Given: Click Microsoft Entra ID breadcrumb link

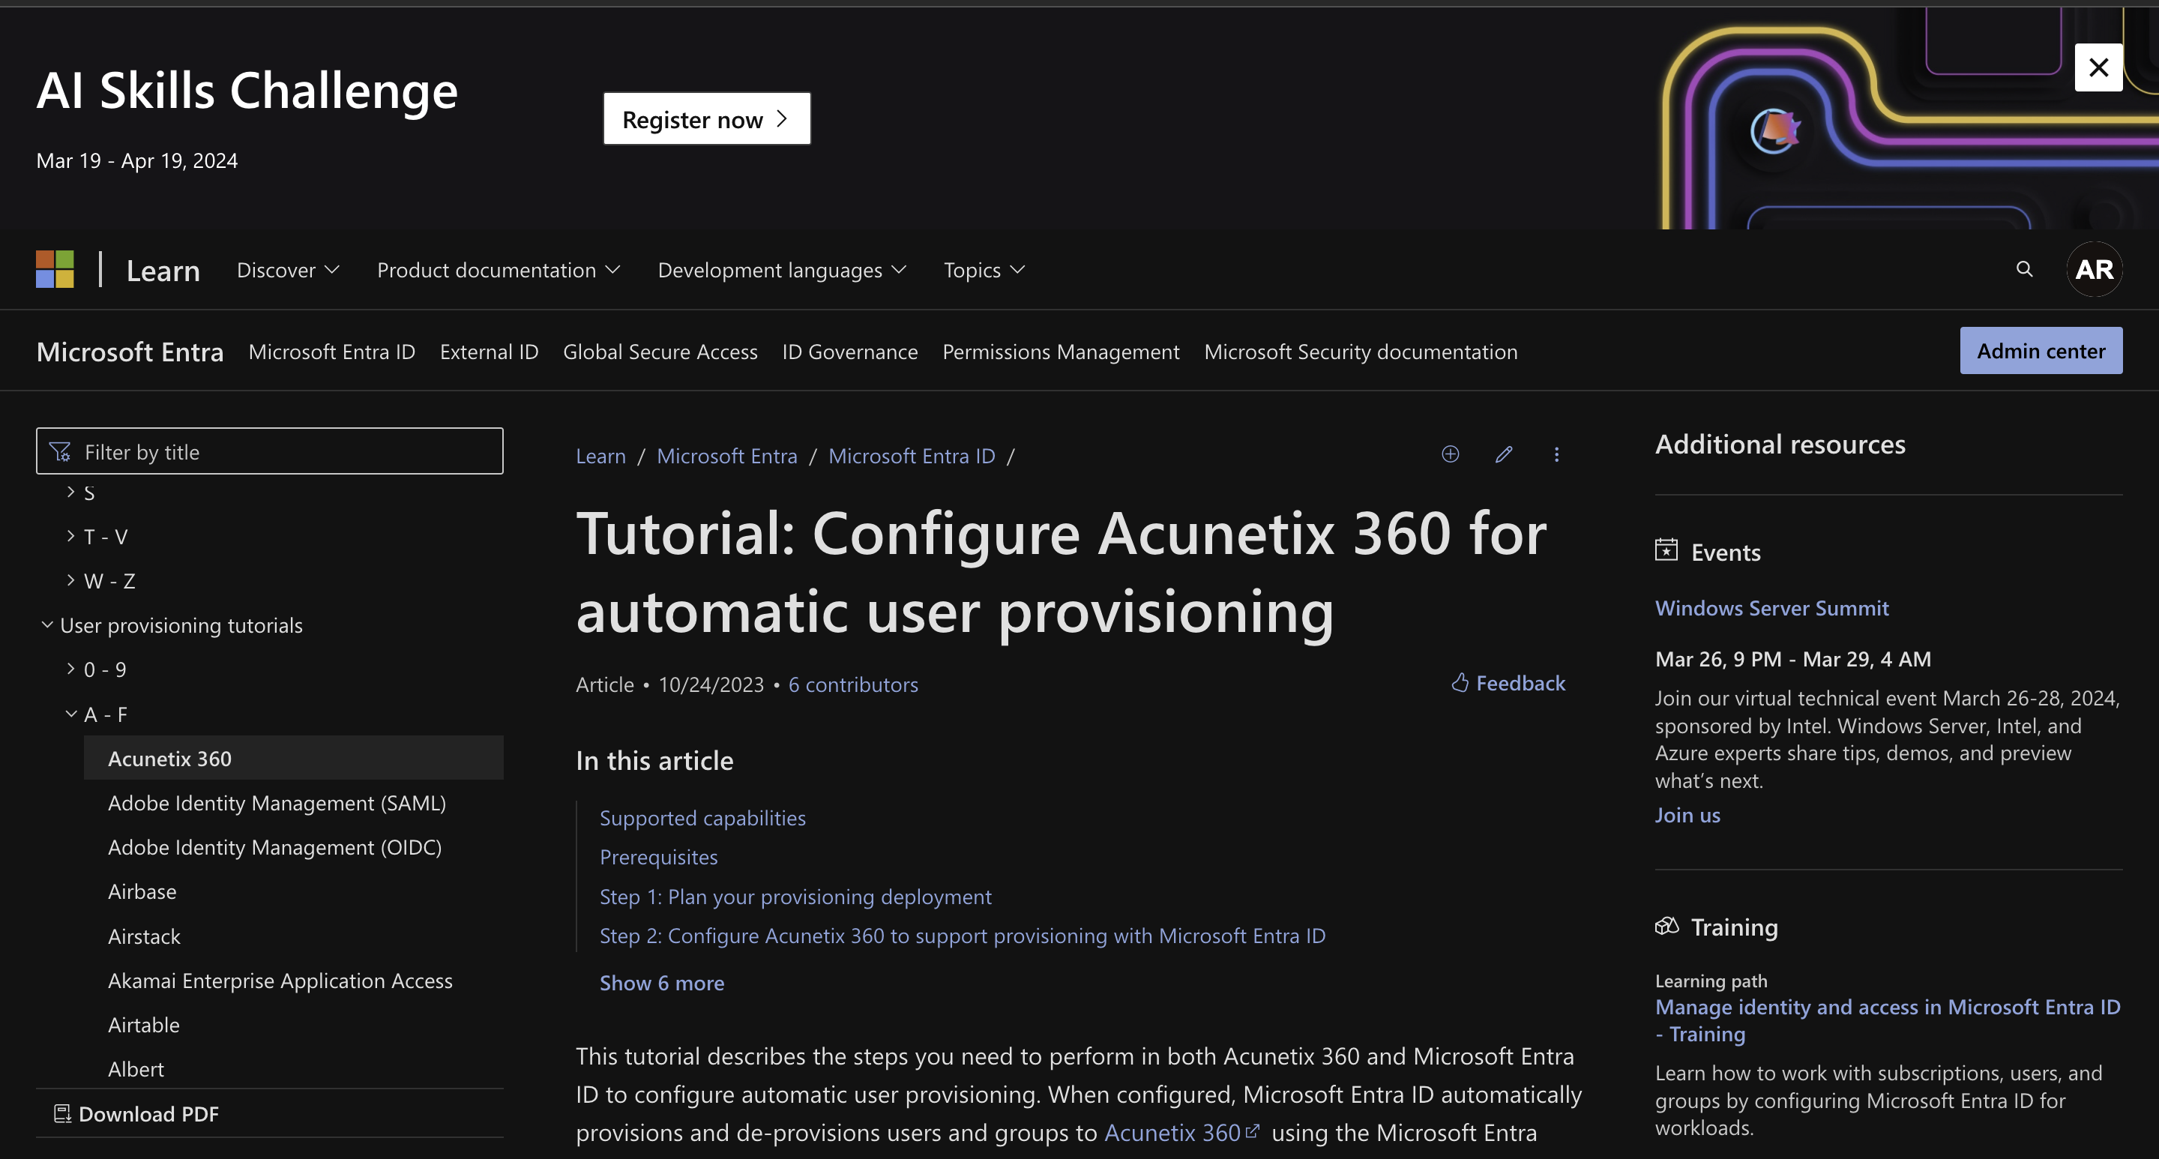Looking at the screenshot, I should [911, 455].
